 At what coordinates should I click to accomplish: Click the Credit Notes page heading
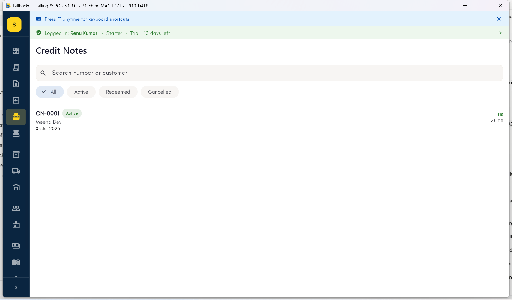(x=61, y=51)
